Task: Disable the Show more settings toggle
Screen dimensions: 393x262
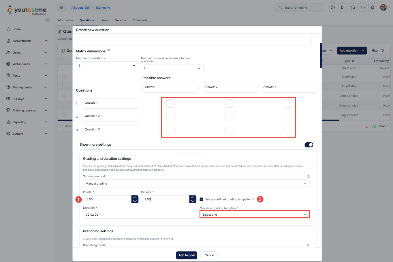Action: 309,145
